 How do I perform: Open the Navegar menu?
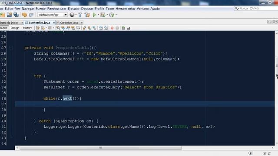pos(28,9)
